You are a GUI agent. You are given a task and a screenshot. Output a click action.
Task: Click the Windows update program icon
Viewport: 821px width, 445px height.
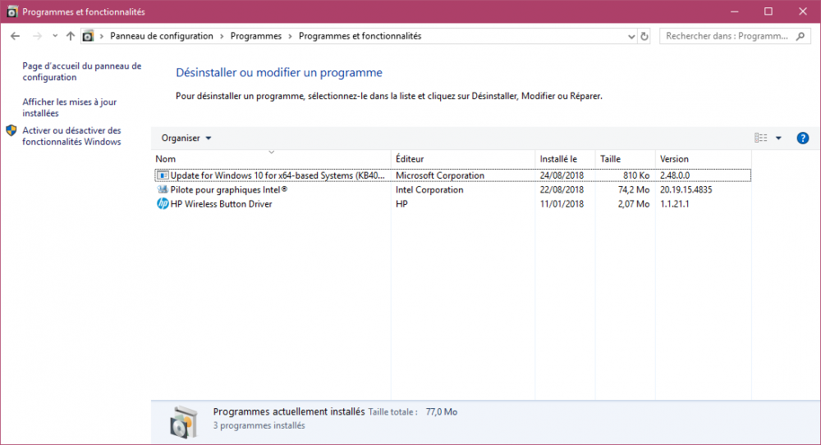[x=163, y=175]
